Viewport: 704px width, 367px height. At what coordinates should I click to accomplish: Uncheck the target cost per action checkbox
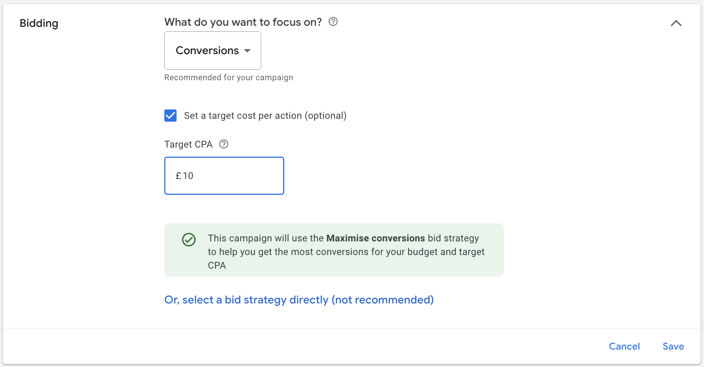tap(171, 116)
